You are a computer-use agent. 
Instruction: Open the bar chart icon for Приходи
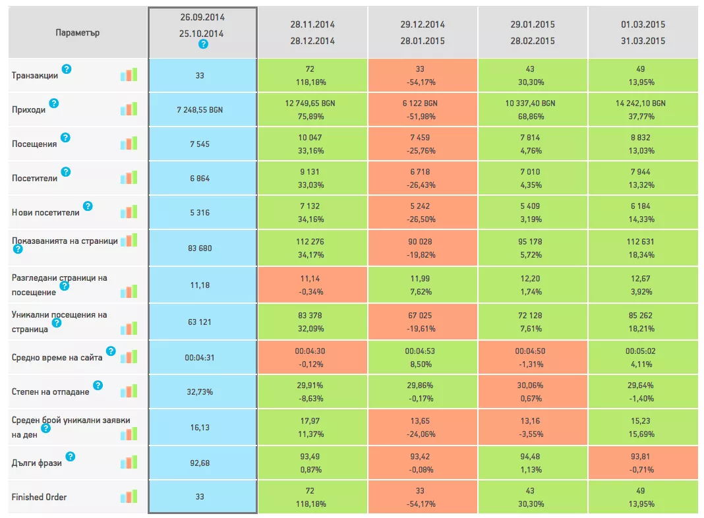129,109
